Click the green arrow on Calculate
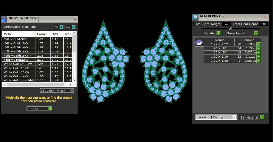273x142 pixels. click(50, 108)
